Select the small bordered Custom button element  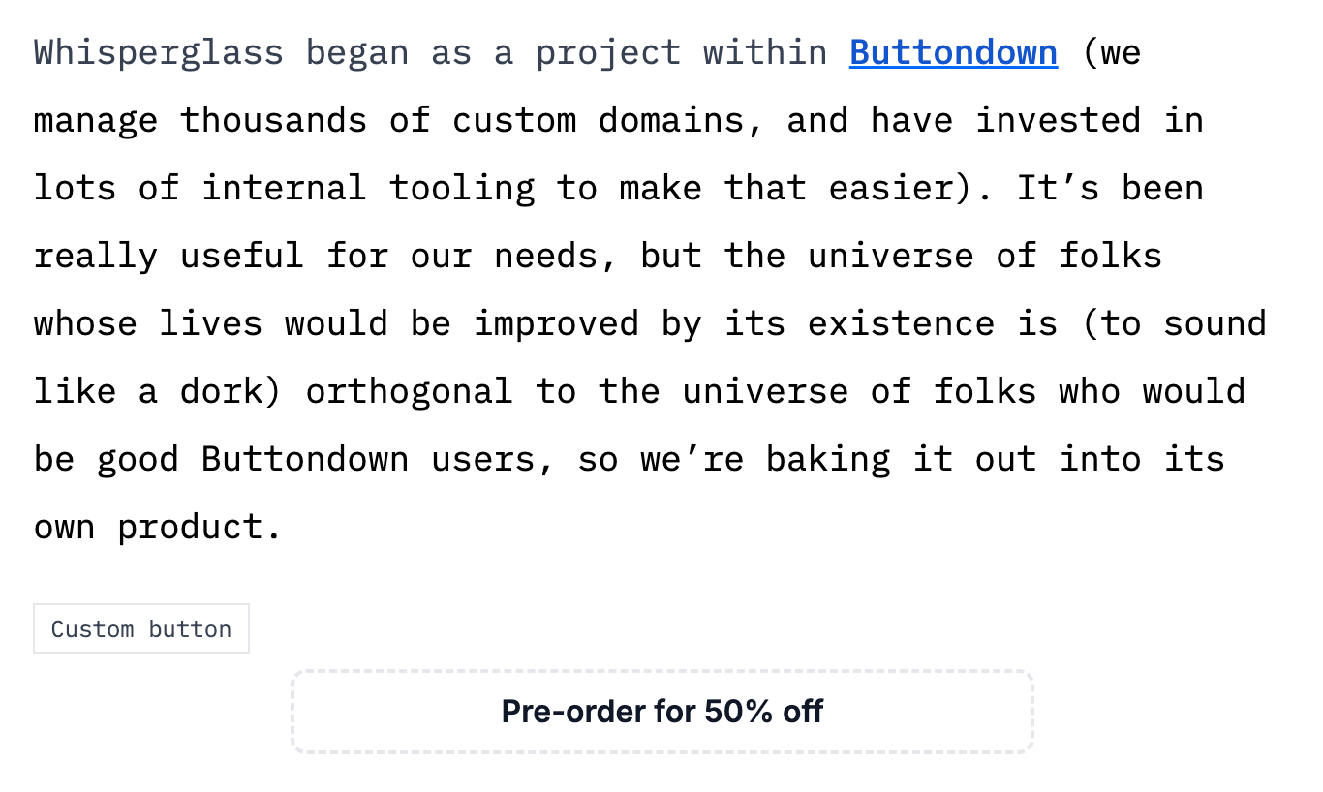tap(141, 628)
